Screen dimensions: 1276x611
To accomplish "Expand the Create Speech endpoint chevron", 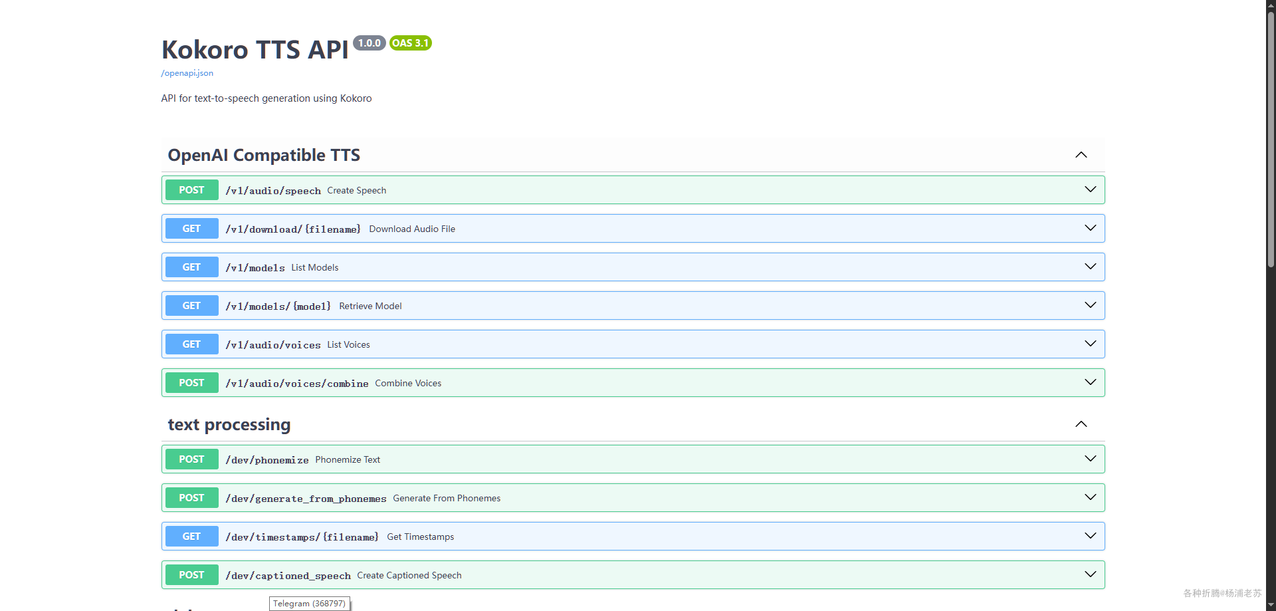I will tap(1091, 189).
